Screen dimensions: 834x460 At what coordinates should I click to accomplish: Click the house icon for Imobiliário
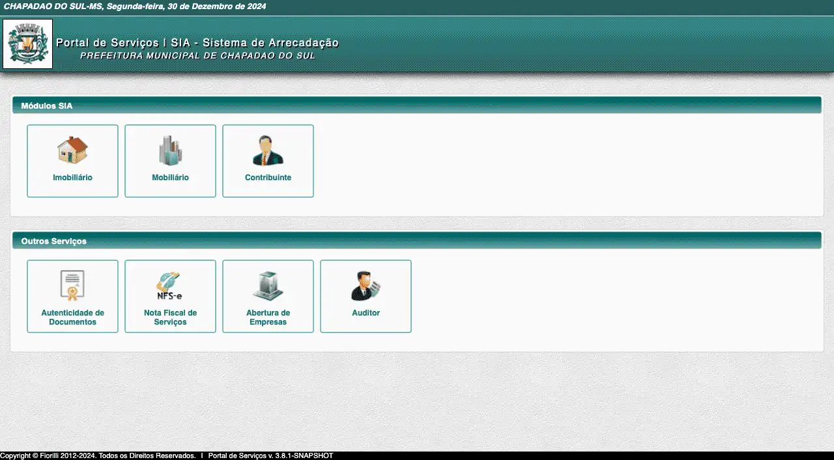[72, 150]
